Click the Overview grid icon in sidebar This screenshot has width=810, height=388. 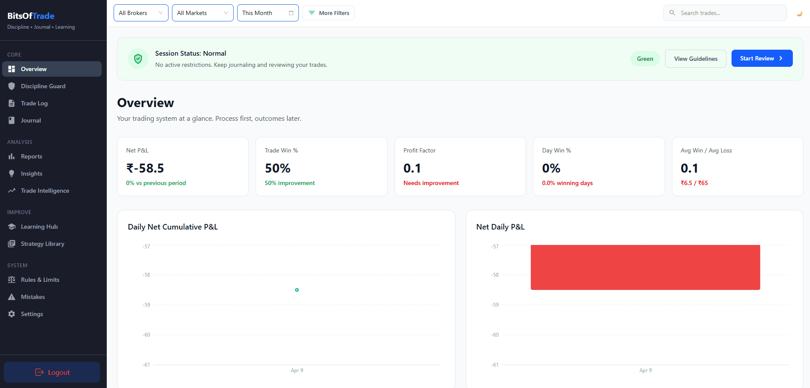[12, 69]
